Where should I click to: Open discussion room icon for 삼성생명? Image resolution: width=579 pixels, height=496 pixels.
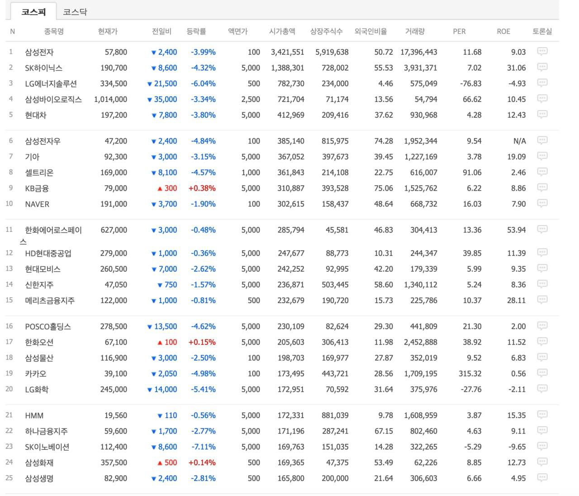coord(542,477)
